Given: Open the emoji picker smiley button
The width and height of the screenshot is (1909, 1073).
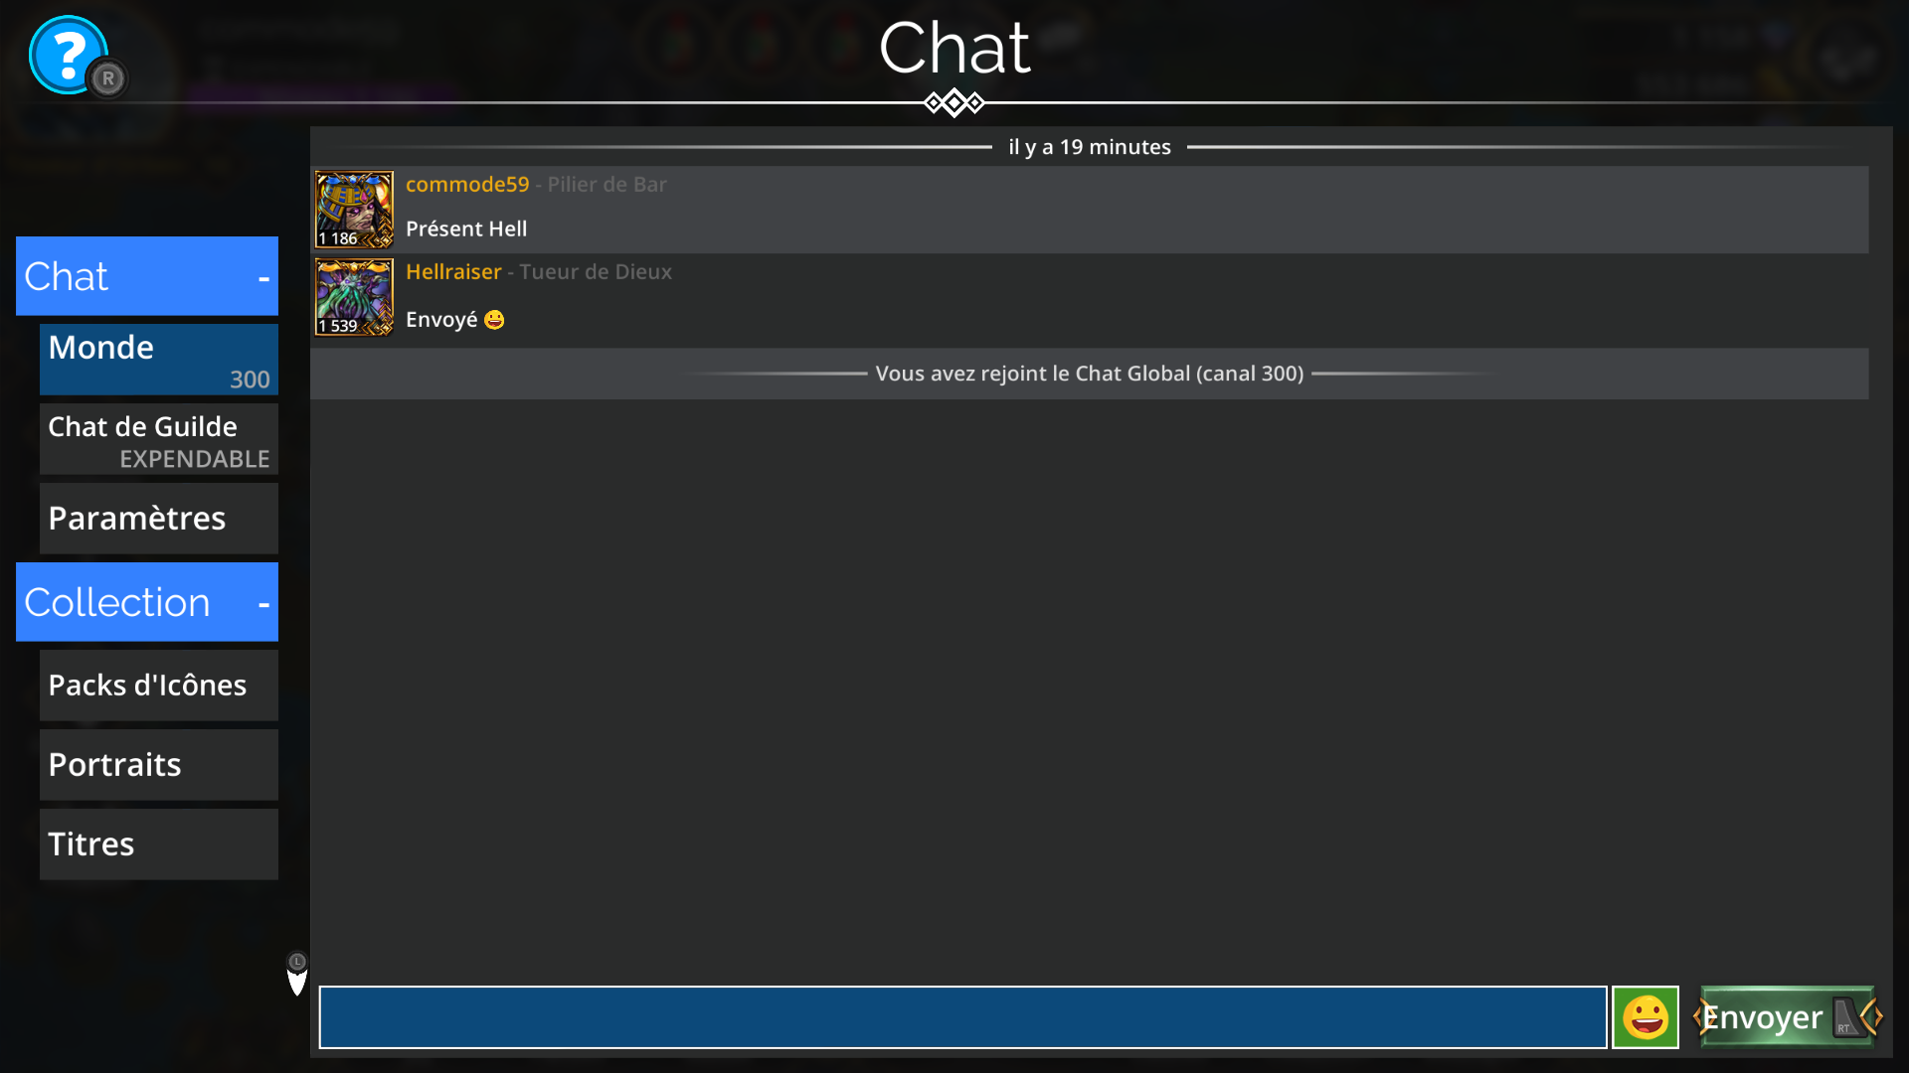Looking at the screenshot, I should tap(1646, 1017).
